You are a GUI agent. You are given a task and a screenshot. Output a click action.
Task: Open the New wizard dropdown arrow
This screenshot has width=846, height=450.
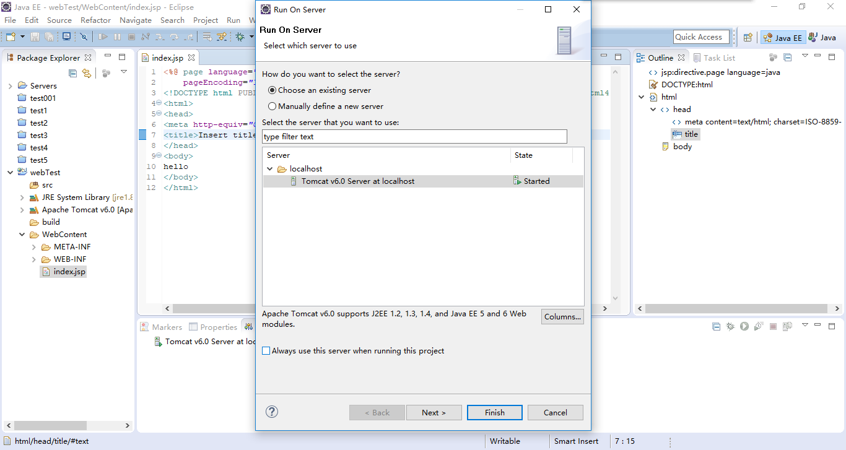pyautogui.click(x=23, y=37)
